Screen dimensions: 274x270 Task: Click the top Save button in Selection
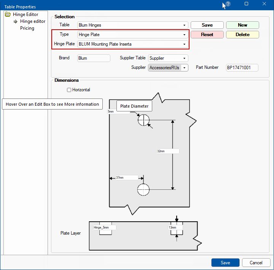pyautogui.click(x=207, y=25)
